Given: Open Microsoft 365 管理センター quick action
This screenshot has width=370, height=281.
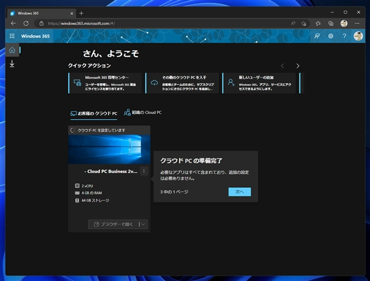Looking at the screenshot, I should click(x=105, y=83).
